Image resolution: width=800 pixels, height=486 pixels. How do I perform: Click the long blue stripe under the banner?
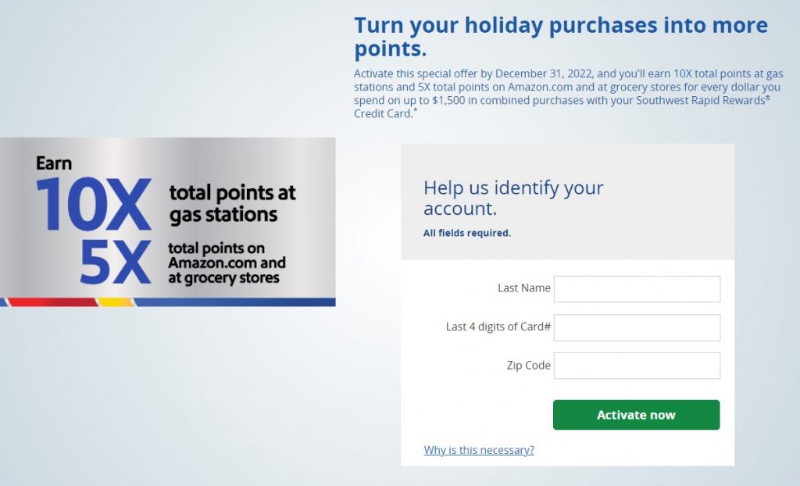234,302
